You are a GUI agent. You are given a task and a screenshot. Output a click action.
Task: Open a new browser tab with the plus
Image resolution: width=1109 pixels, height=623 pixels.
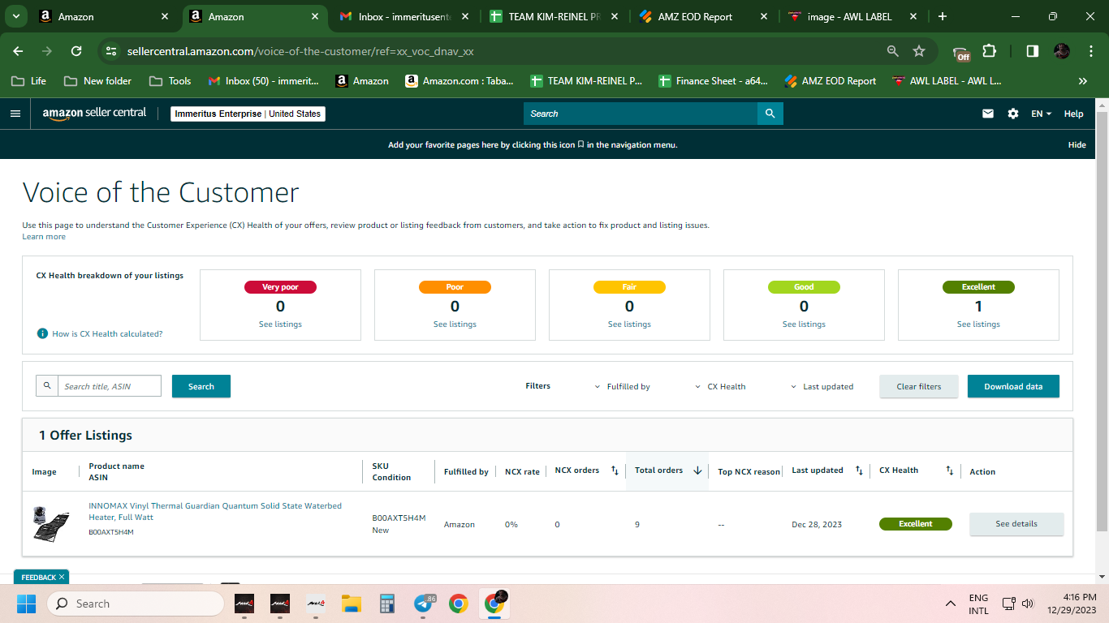pyautogui.click(x=942, y=16)
